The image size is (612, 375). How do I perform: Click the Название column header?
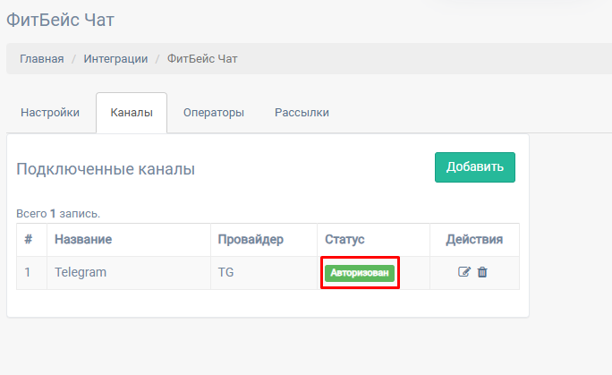(83, 239)
